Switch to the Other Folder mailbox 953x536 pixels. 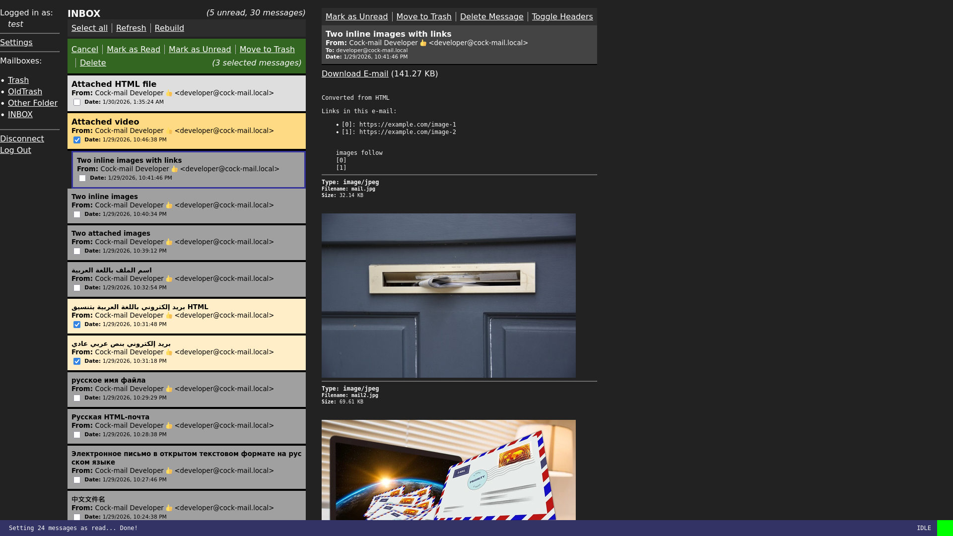pos(32,103)
